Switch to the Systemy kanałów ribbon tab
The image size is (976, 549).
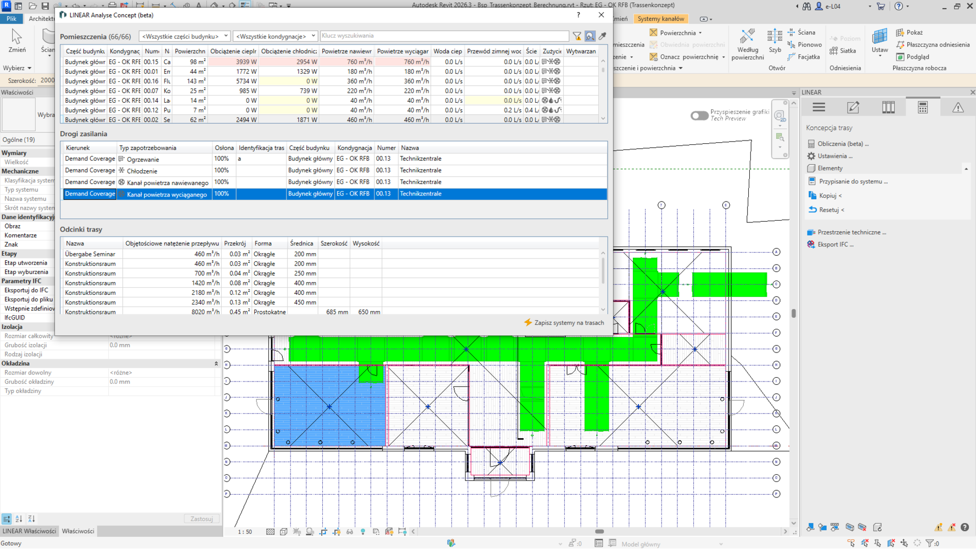(660, 19)
